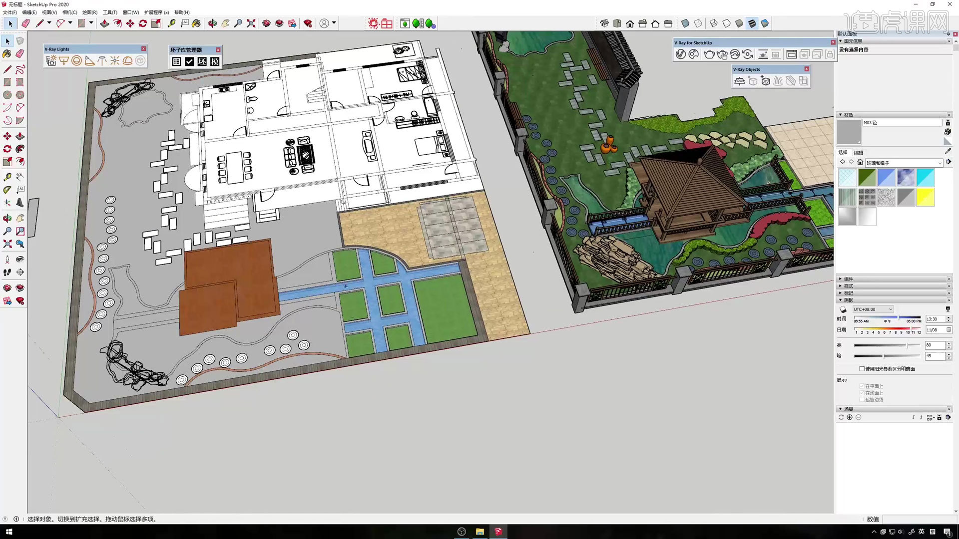Click the V-Ray Asset Editor icon
This screenshot has width=959, height=539.
coord(680,54)
